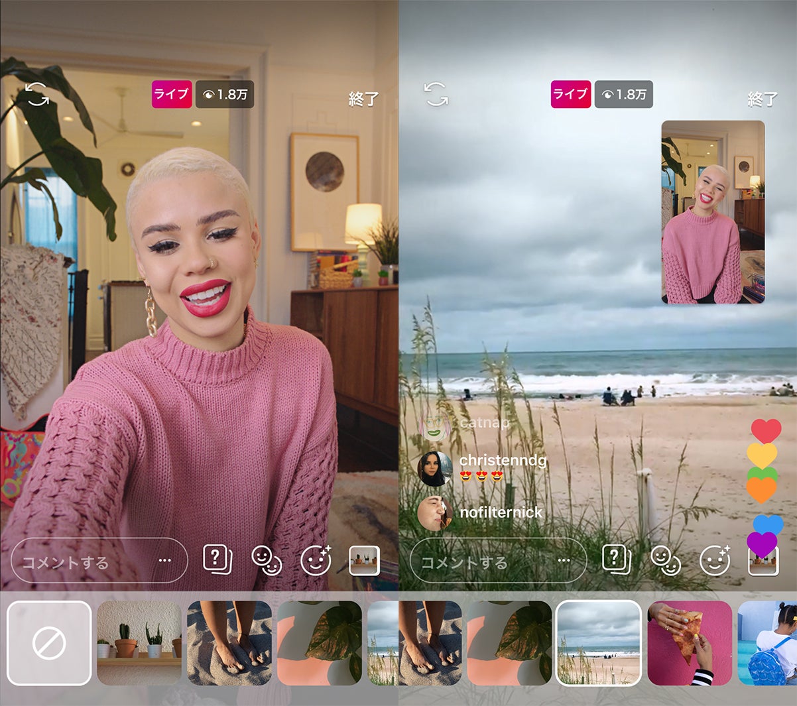Select the pizza slice photo thumbnail
Image resolution: width=797 pixels, height=706 pixels.
(690, 643)
